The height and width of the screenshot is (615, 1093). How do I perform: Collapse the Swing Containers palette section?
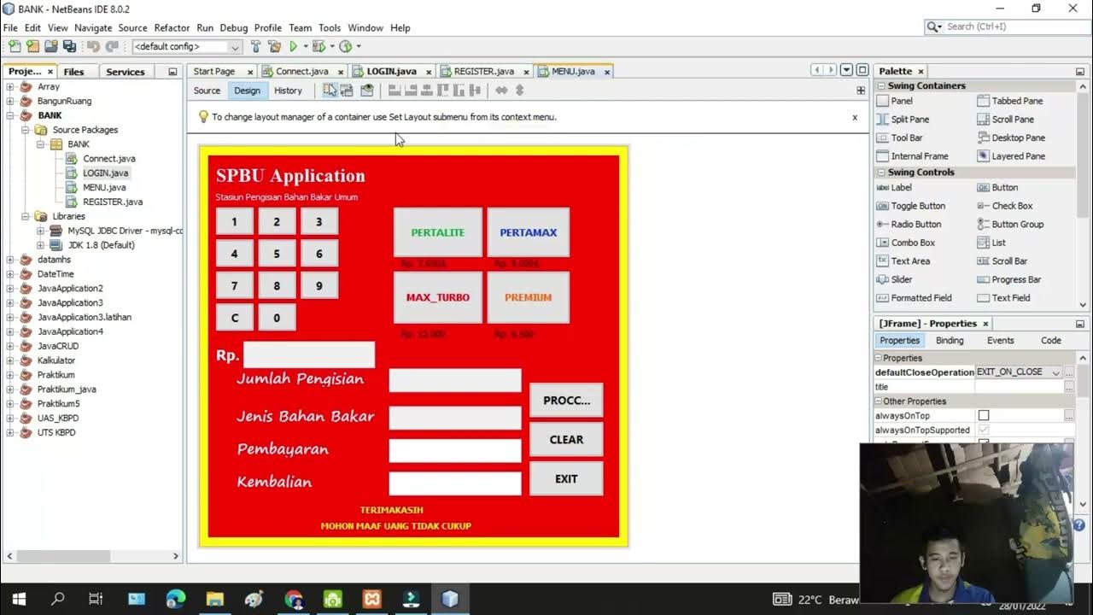coord(881,85)
